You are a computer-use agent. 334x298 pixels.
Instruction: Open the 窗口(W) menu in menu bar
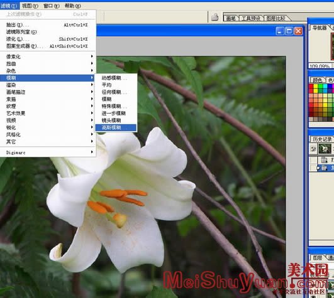coord(51,6)
